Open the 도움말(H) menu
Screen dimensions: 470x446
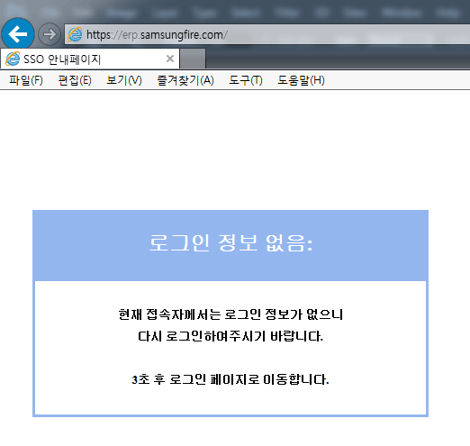tap(301, 80)
